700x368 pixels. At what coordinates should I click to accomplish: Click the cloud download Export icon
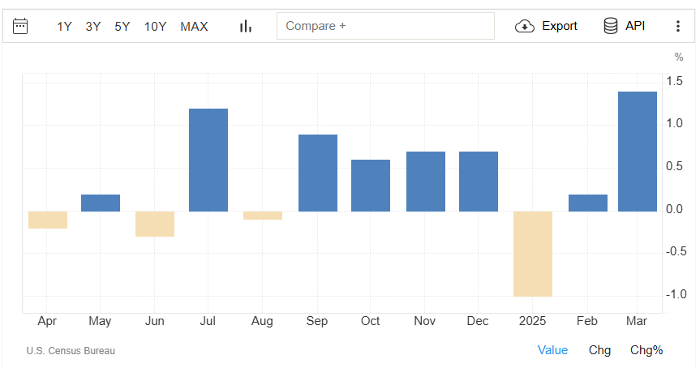tap(525, 26)
